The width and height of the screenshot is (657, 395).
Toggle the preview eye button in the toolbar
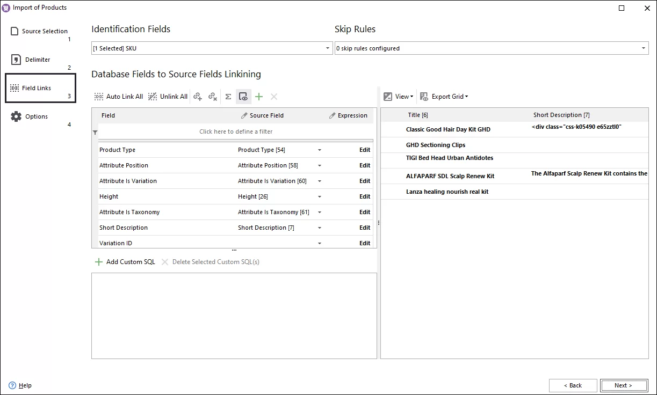(243, 97)
